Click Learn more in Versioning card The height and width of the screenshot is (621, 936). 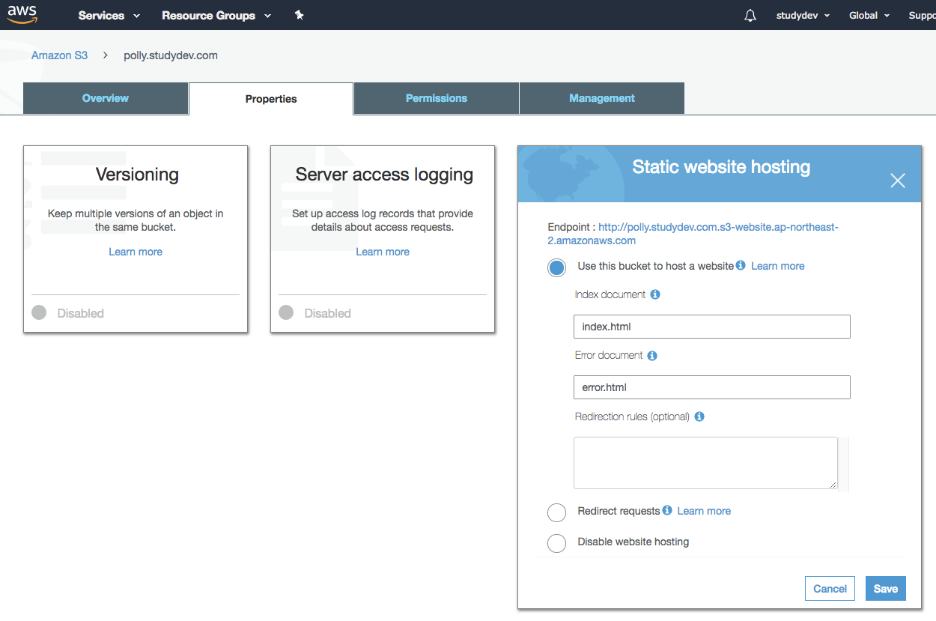[136, 252]
